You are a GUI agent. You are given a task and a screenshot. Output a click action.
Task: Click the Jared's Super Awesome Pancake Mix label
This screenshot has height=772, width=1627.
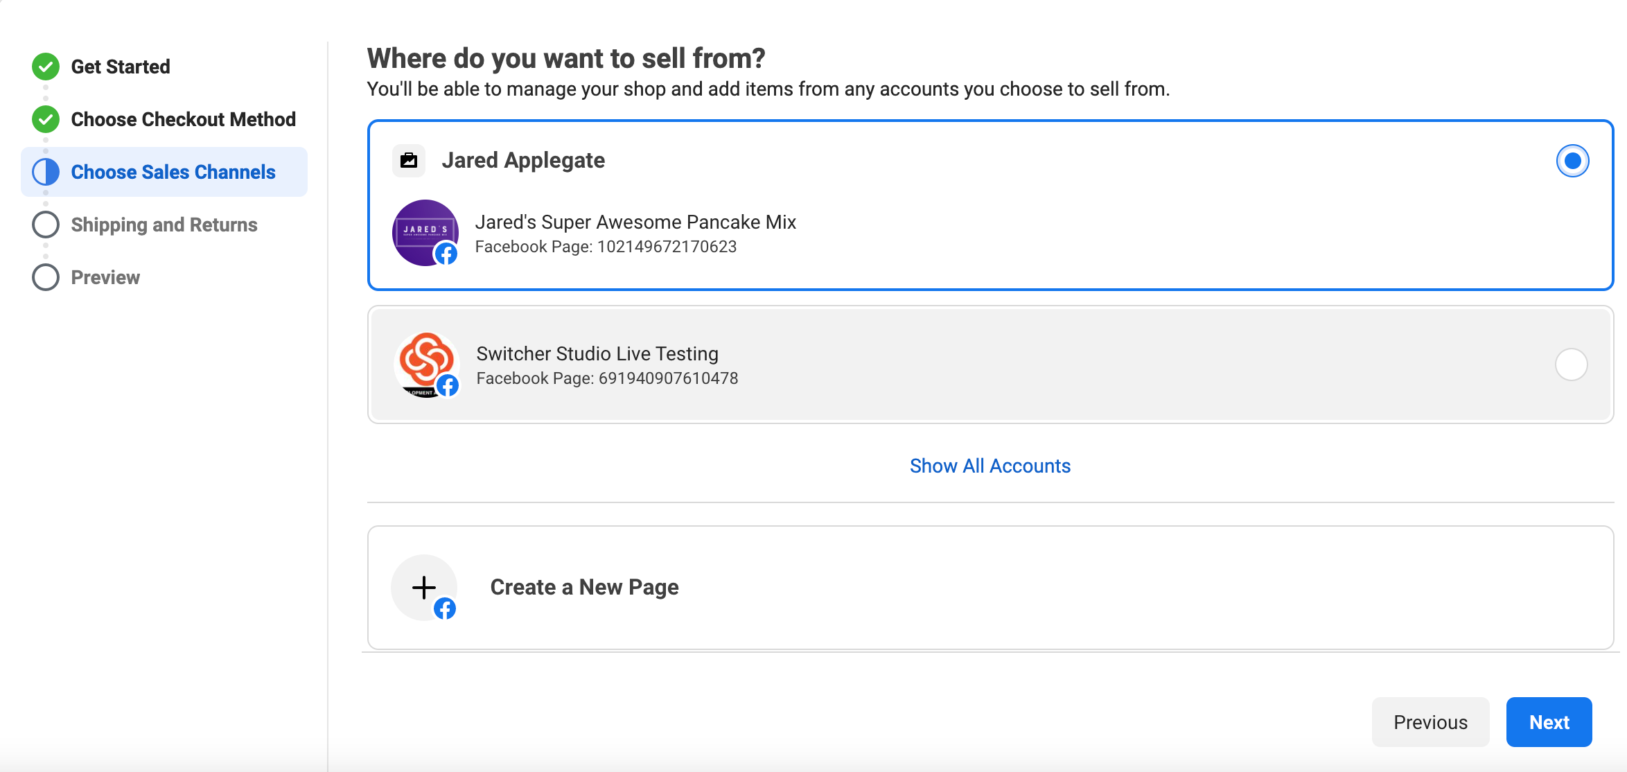(x=634, y=222)
